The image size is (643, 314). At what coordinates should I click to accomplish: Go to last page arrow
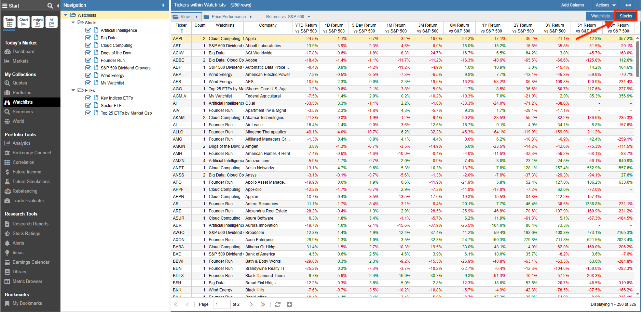263,304
